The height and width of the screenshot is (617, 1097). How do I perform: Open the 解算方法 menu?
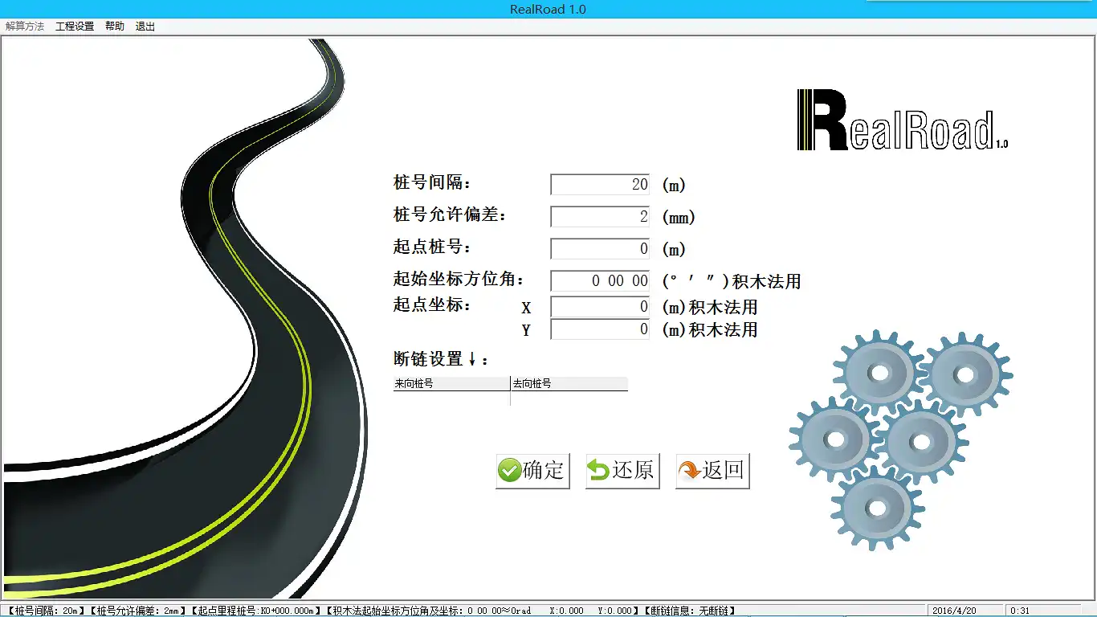25,27
